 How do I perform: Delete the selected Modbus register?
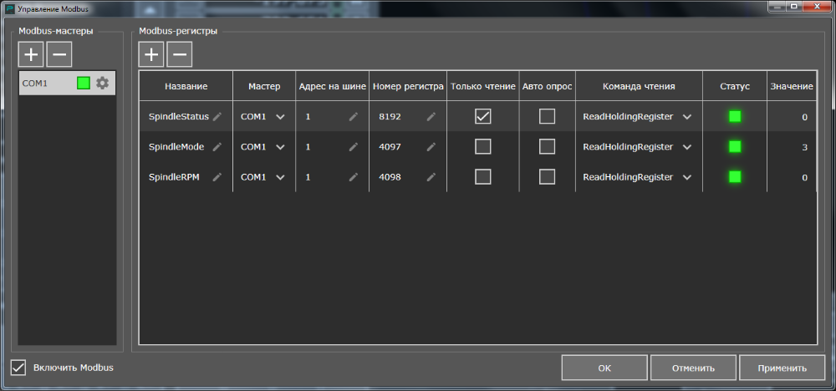click(180, 55)
